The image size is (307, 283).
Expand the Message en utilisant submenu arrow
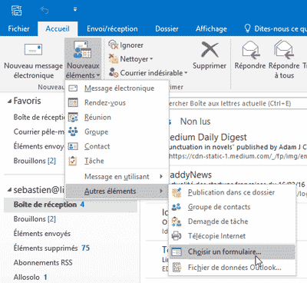(x=161, y=177)
